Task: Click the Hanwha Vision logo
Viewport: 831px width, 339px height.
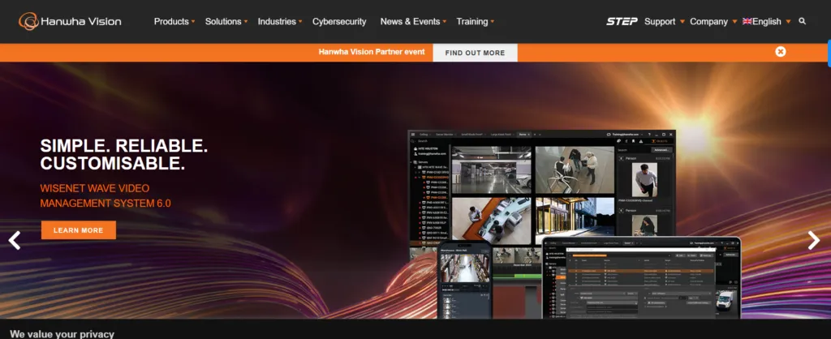Action: (70, 21)
